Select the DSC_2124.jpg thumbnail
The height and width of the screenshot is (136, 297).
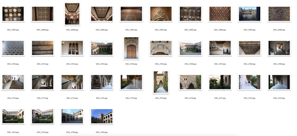pyautogui.click(x=13, y=116)
